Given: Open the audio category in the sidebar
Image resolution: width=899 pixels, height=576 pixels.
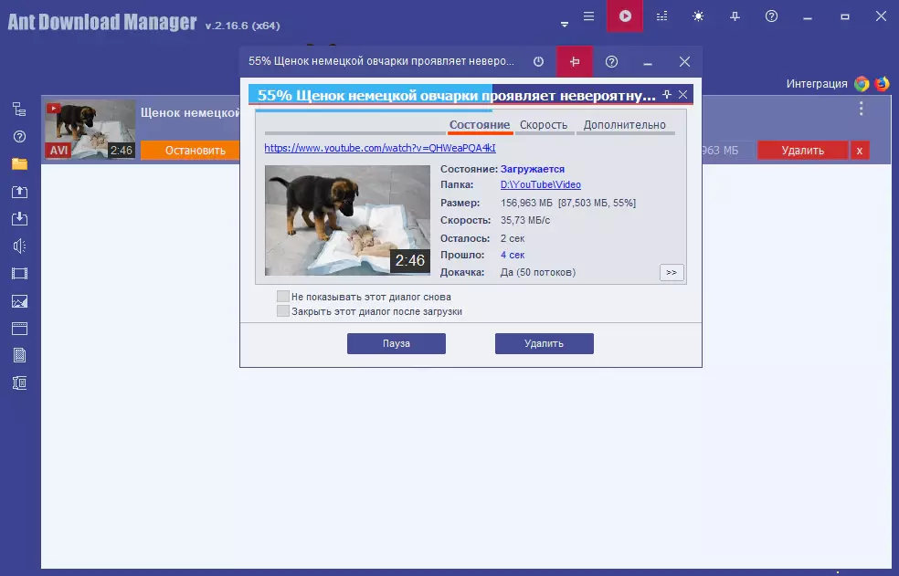Looking at the screenshot, I should tap(19, 246).
